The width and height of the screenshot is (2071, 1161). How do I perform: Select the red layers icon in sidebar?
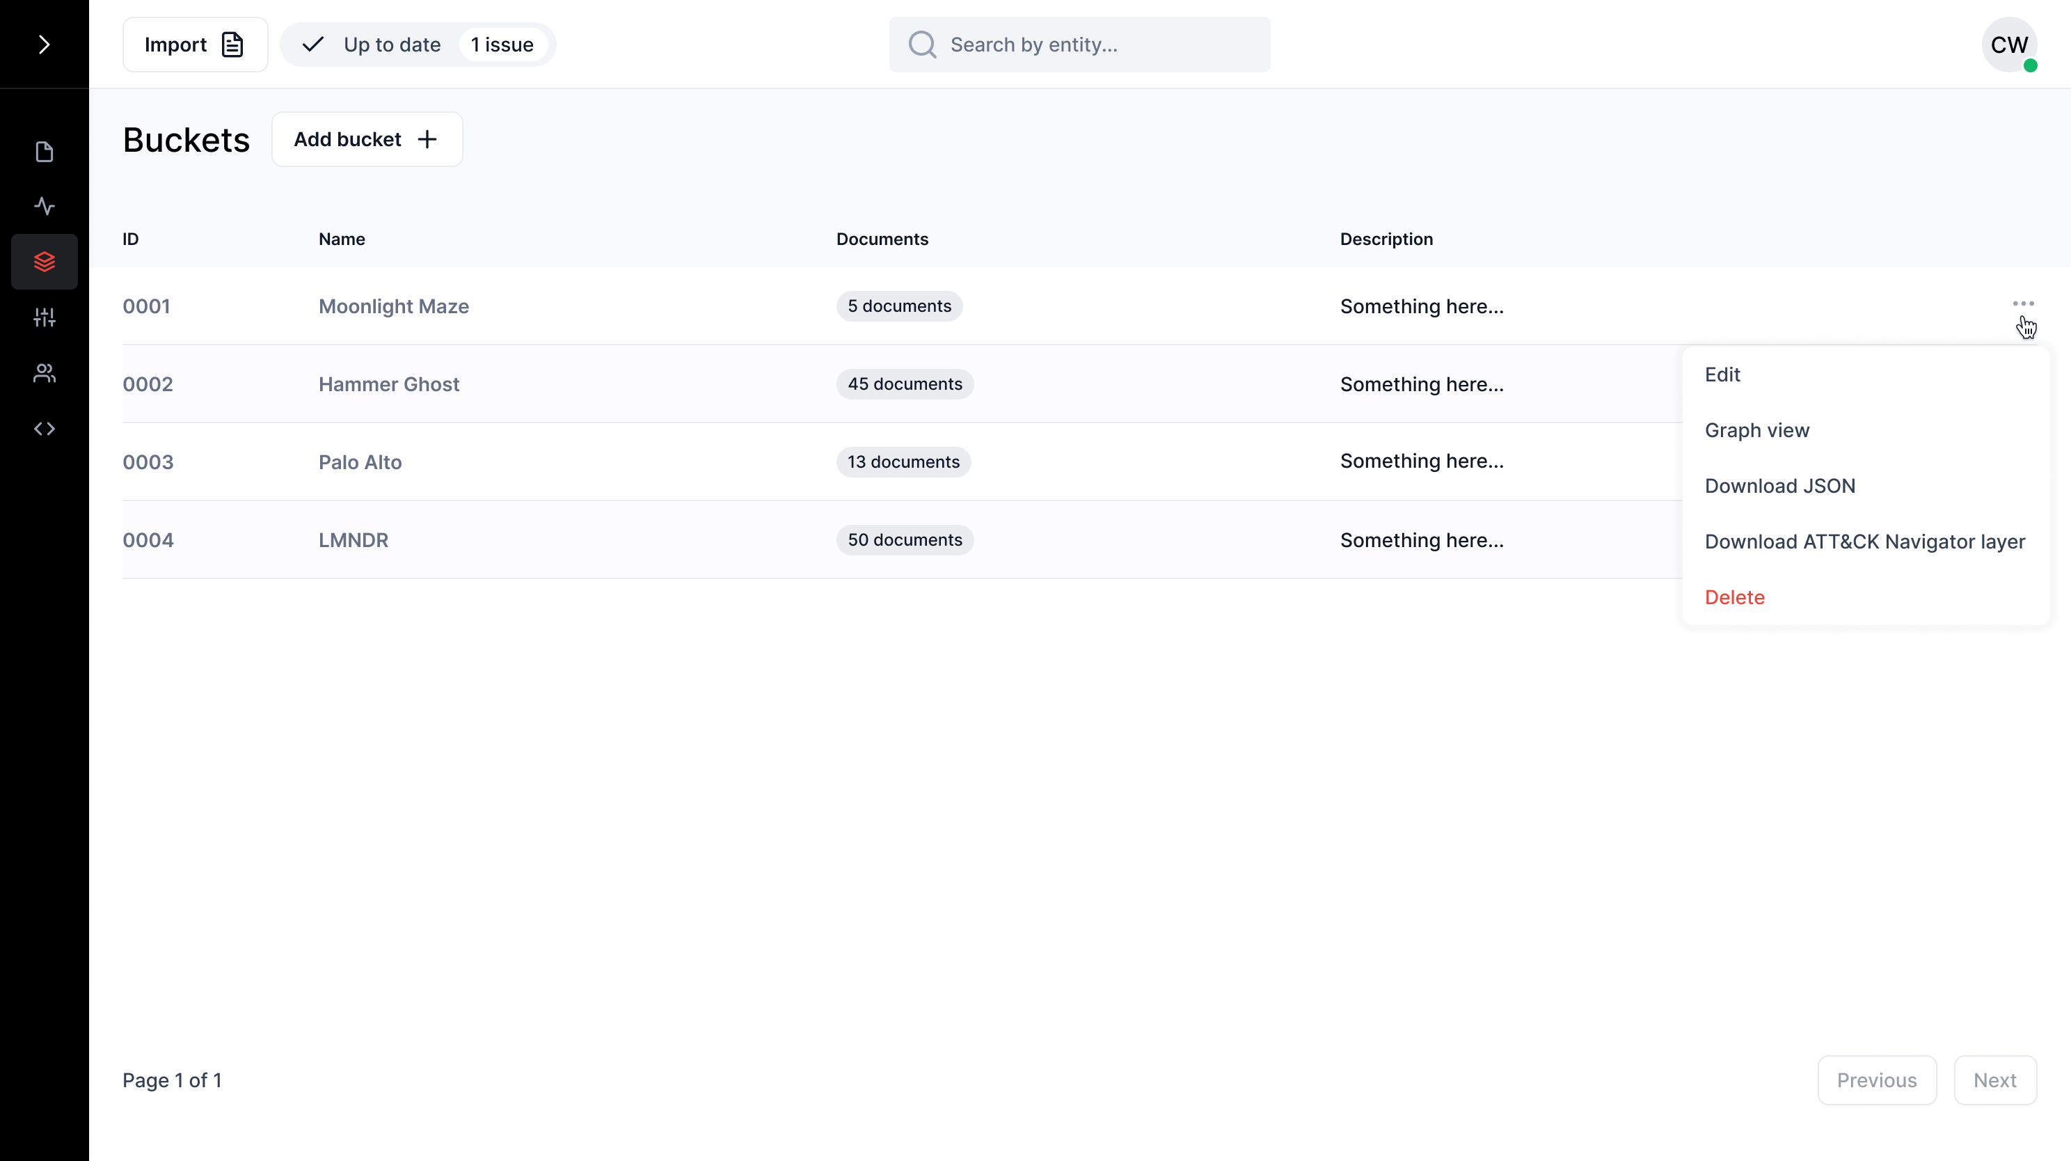tap(45, 260)
